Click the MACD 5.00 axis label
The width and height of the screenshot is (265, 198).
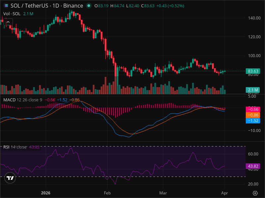252,96
